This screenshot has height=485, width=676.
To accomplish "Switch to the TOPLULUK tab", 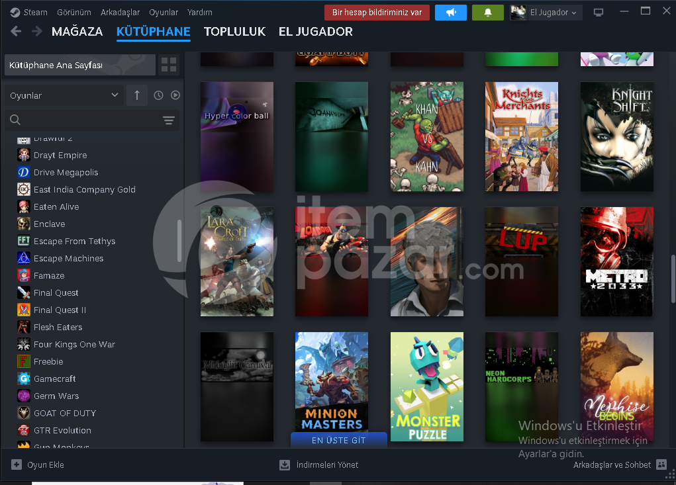I will pyautogui.click(x=234, y=32).
